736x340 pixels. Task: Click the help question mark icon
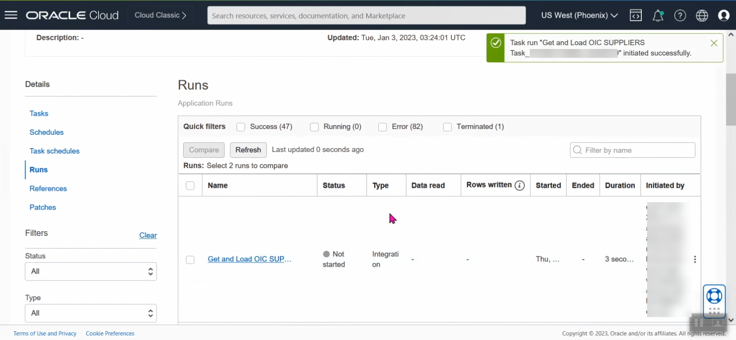click(680, 15)
